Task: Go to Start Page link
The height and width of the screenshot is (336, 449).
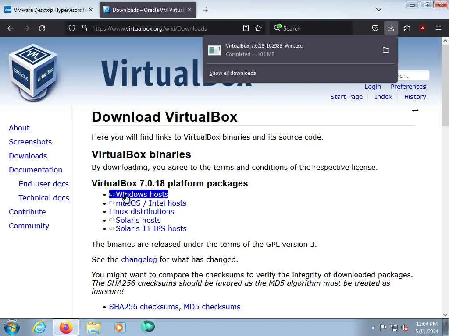Action: [346, 97]
